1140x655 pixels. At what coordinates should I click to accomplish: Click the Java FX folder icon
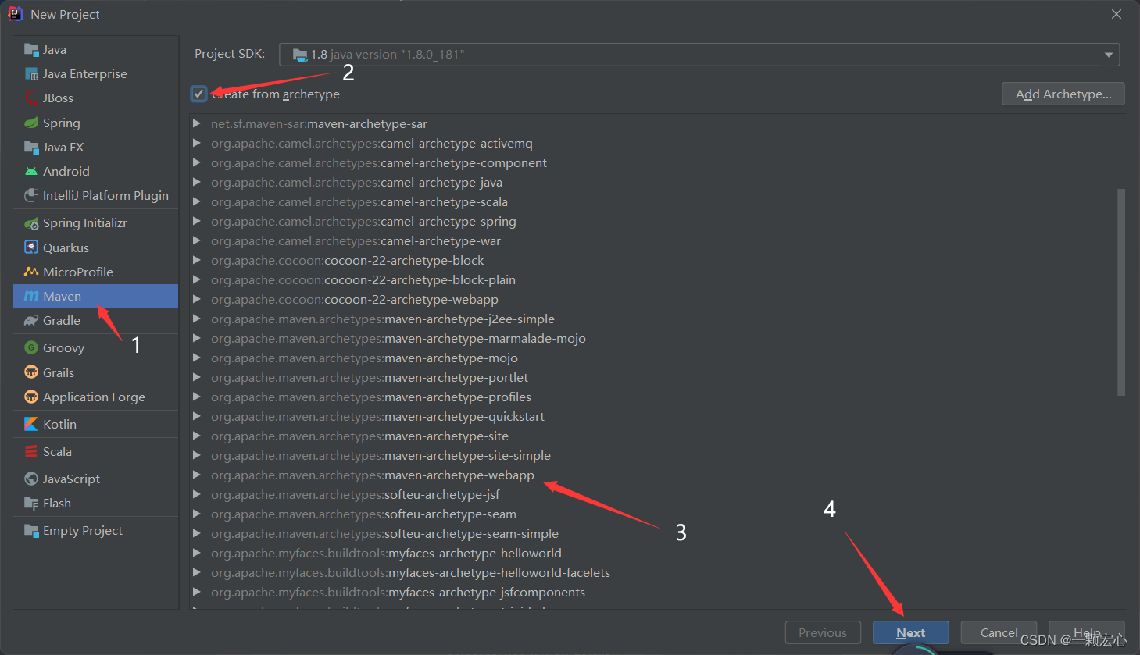pos(31,147)
